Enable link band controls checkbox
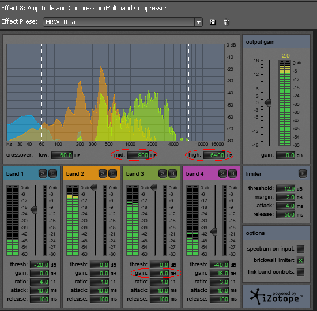Image resolution: width=317 pixels, height=311 pixels. [x=300, y=272]
